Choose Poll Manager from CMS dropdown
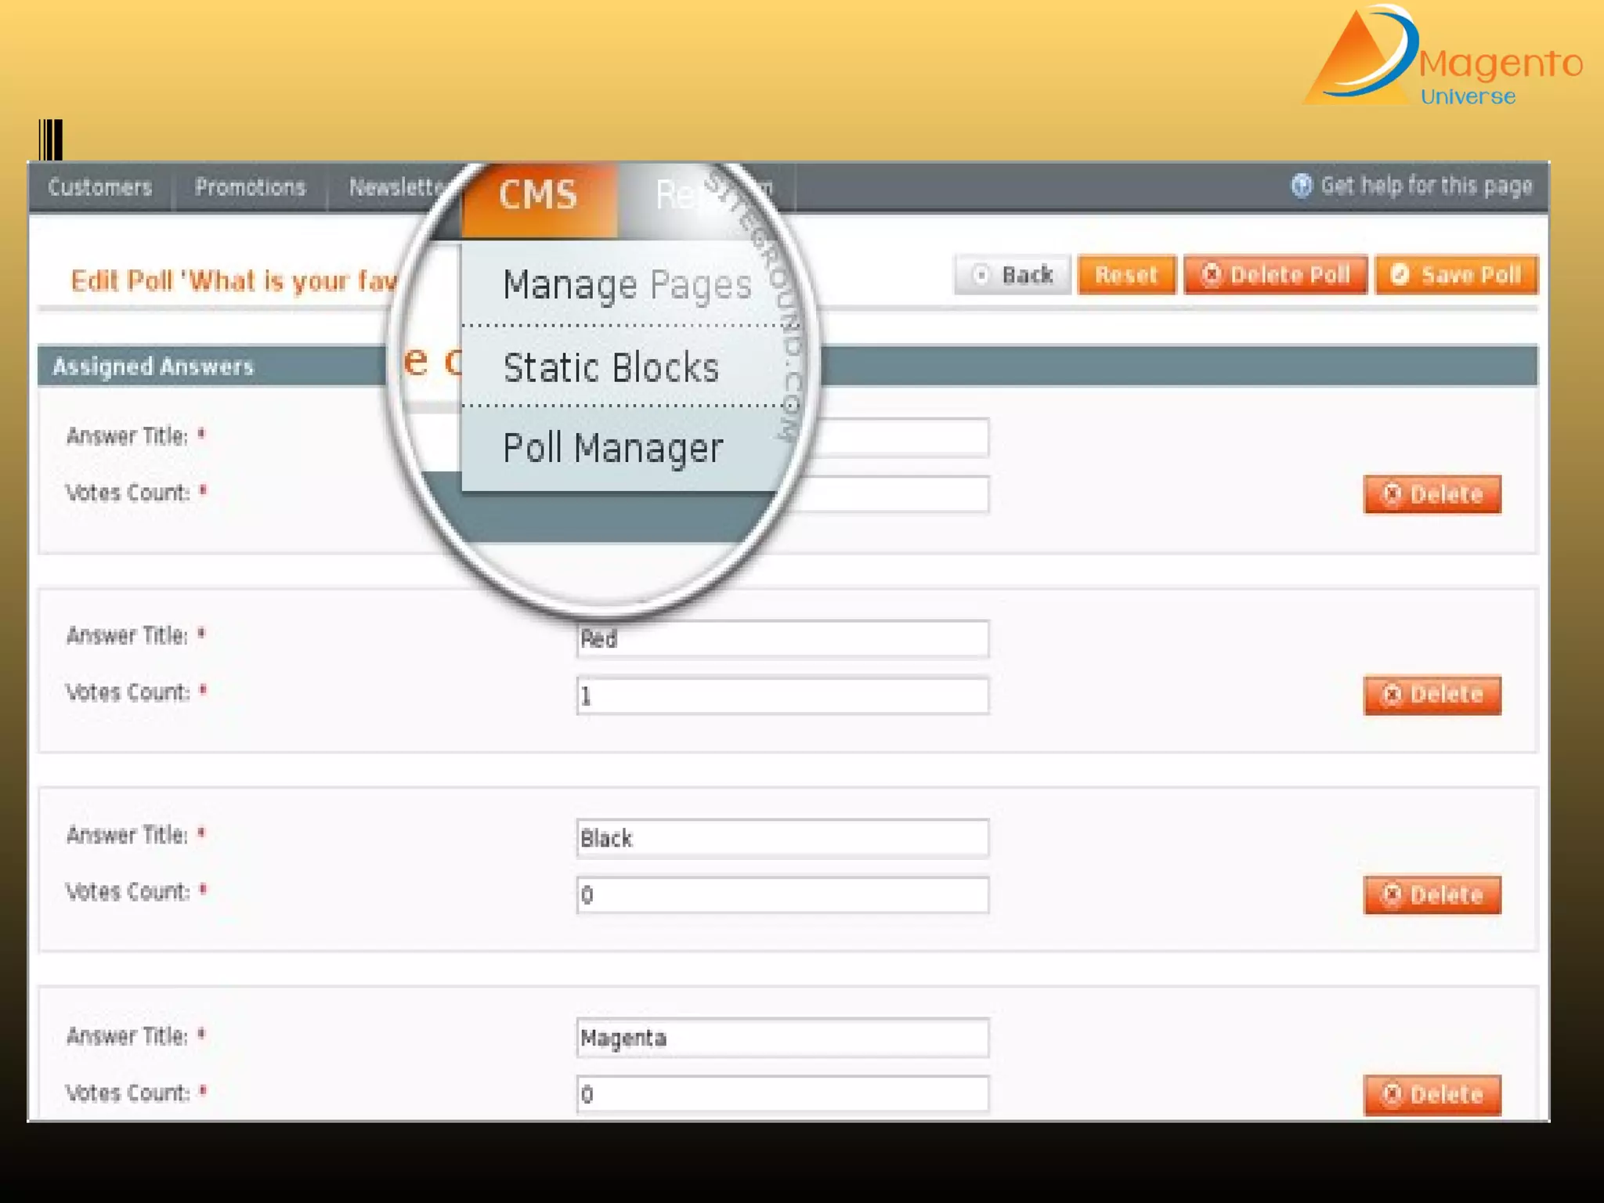Screen dimensions: 1604x1203 point(612,449)
